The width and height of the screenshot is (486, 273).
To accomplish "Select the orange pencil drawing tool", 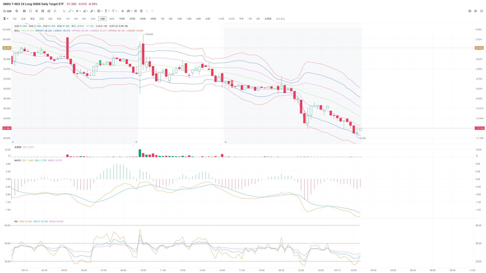I will (55, 11).
